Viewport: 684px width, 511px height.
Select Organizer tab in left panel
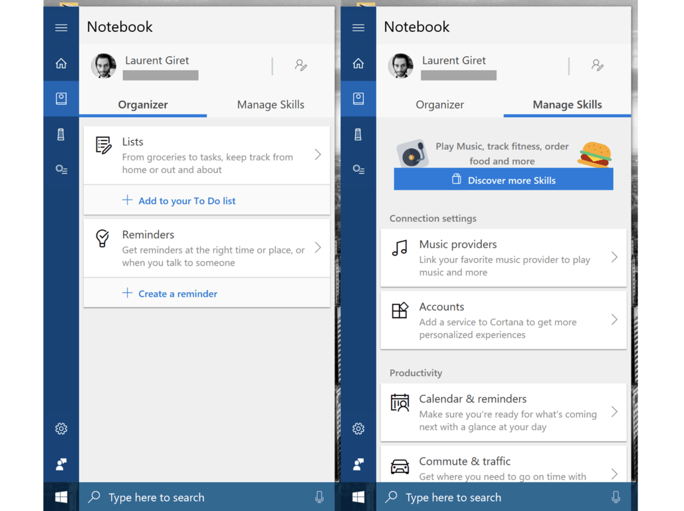point(143,105)
